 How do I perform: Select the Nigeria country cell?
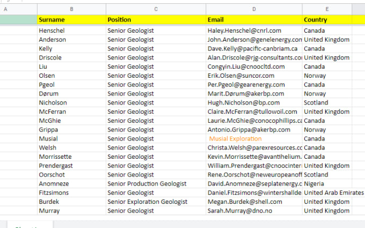click(327, 183)
